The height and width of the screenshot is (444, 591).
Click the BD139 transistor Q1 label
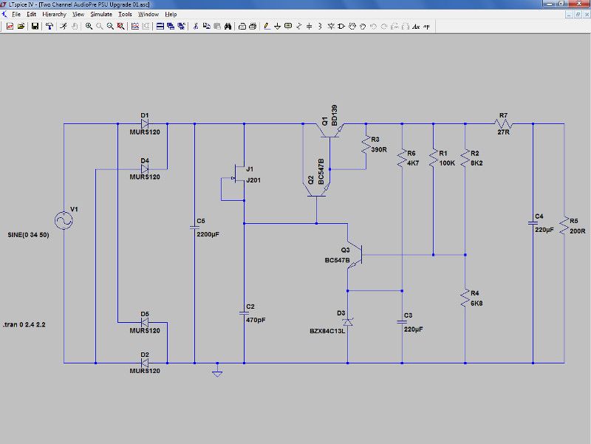coord(334,115)
